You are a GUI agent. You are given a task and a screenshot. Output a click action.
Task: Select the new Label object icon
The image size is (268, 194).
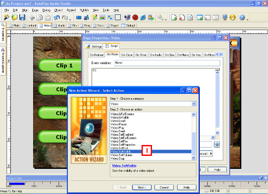tap(87, 18)
